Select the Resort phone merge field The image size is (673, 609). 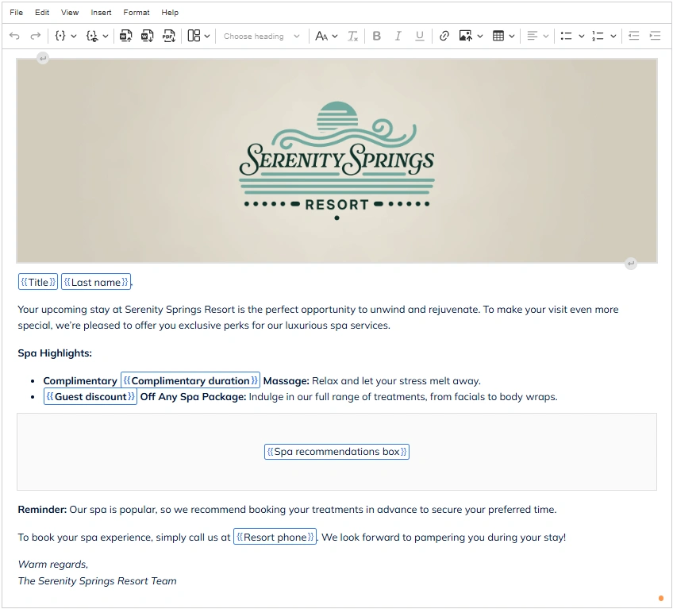tap(275, 538)
